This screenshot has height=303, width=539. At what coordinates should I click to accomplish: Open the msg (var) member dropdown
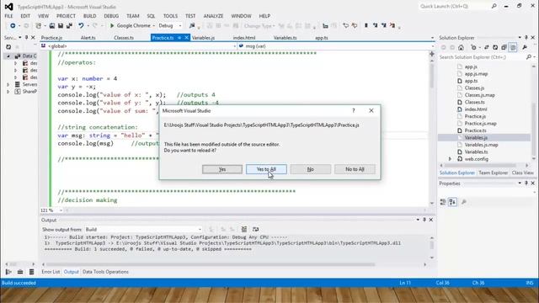[x=336, y=46]
